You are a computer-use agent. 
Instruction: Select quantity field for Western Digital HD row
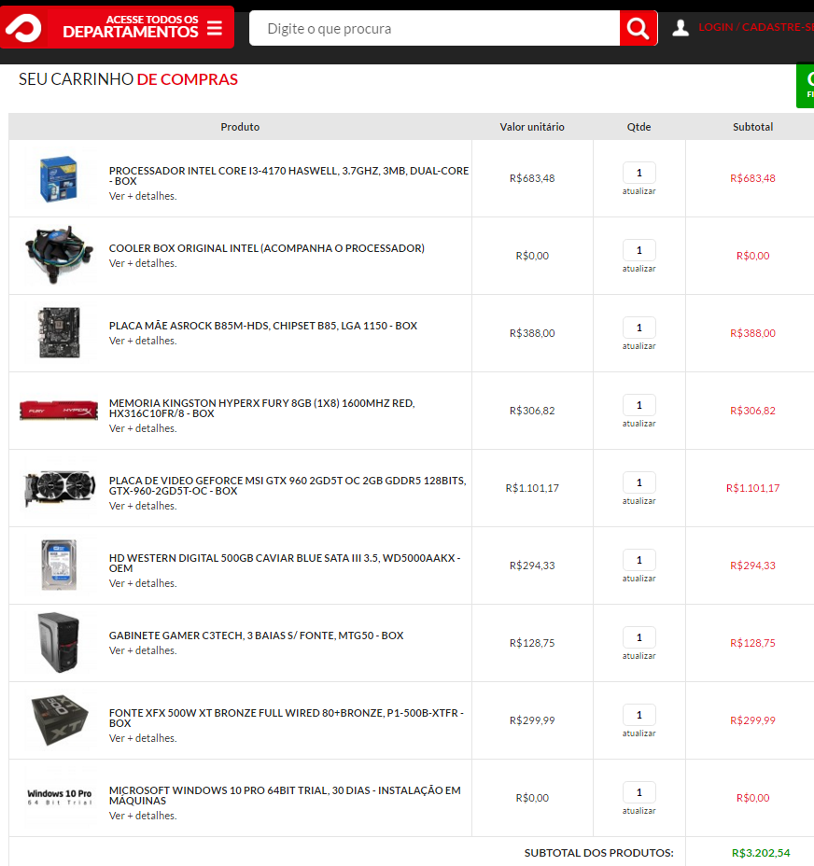[639, 560]
